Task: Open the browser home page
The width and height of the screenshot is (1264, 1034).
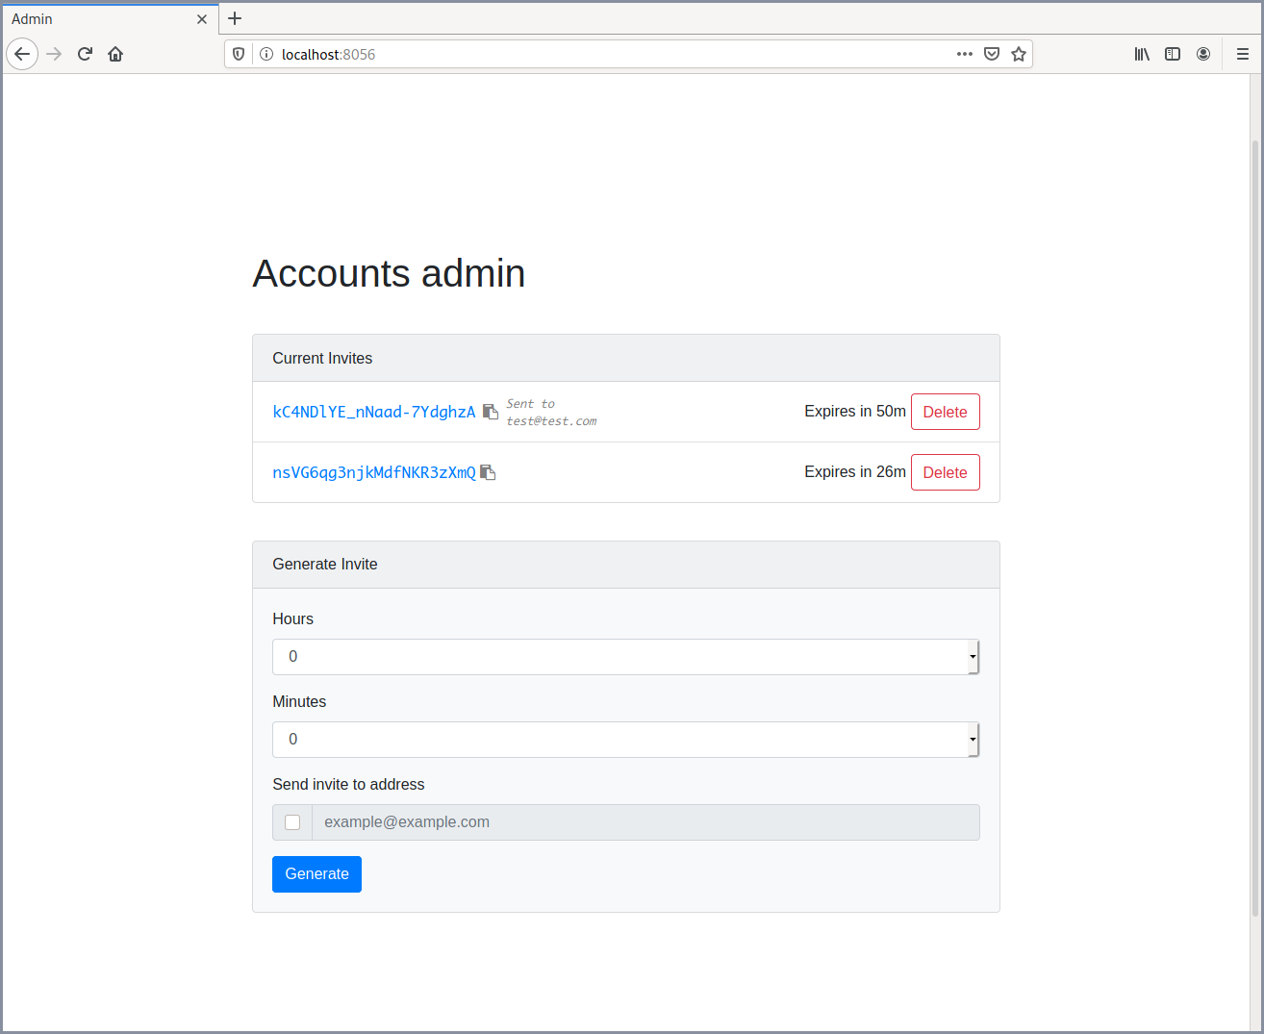Action: [x=115, y=54]
